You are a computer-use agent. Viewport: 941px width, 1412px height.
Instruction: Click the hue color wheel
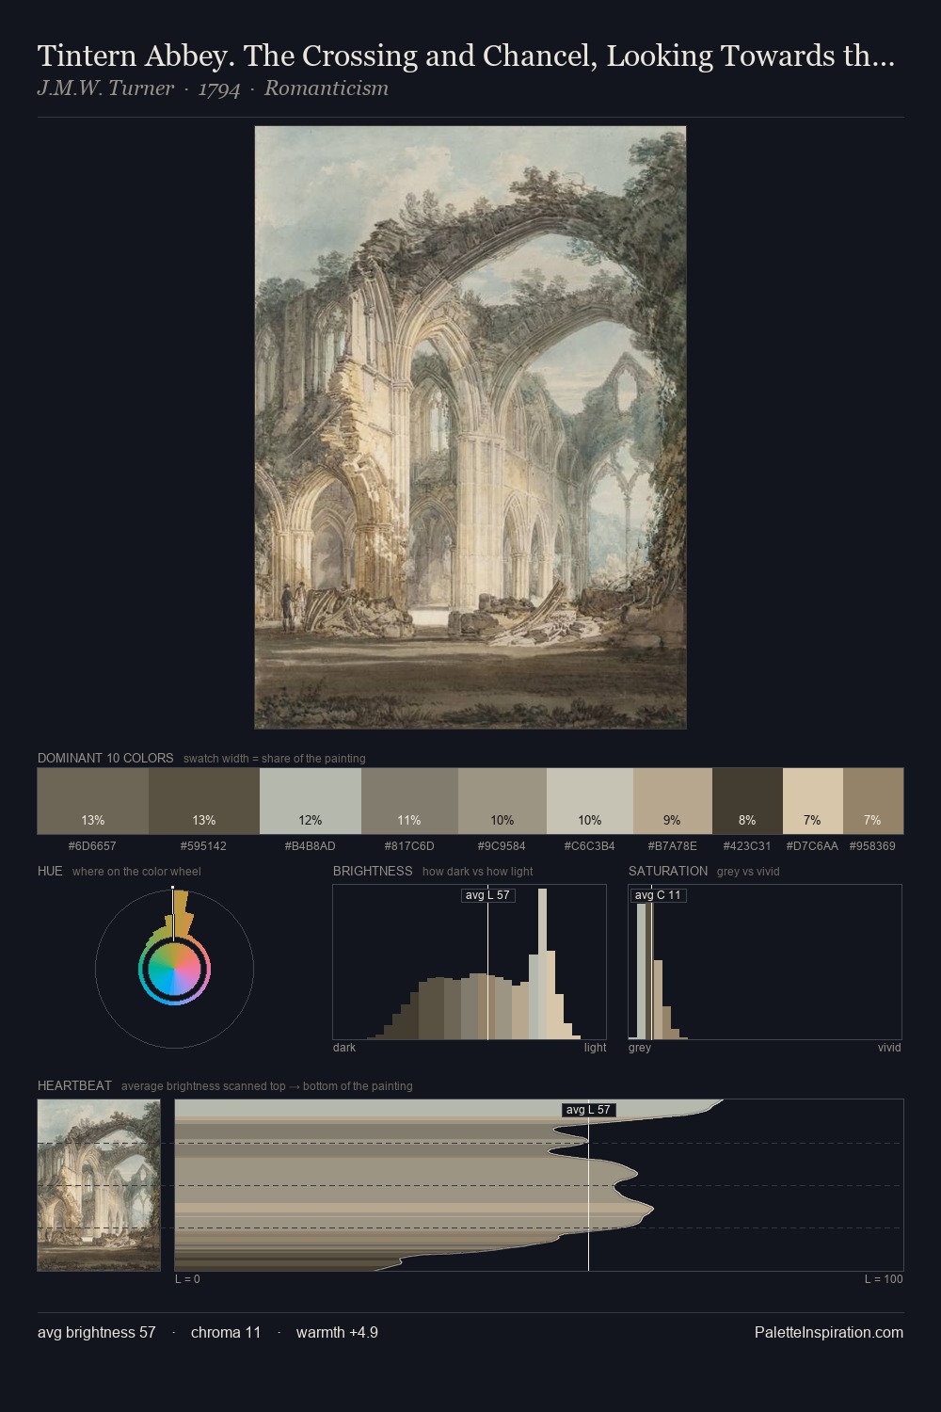tap(174, 969)
